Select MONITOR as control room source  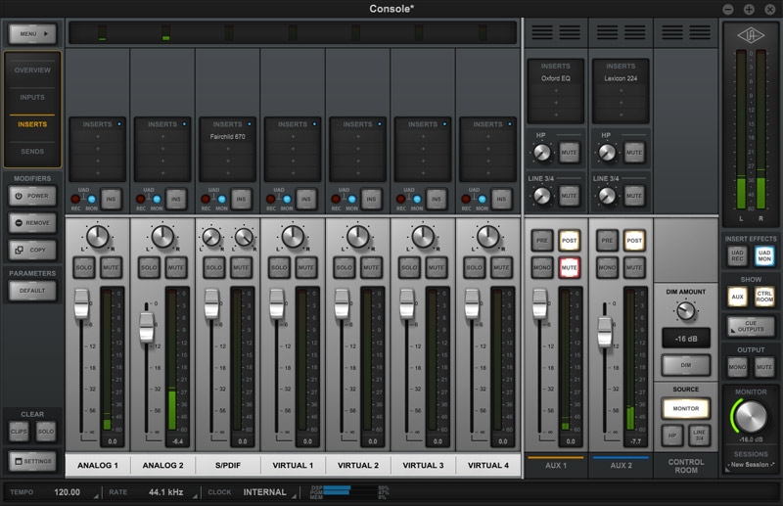(686, 408)
